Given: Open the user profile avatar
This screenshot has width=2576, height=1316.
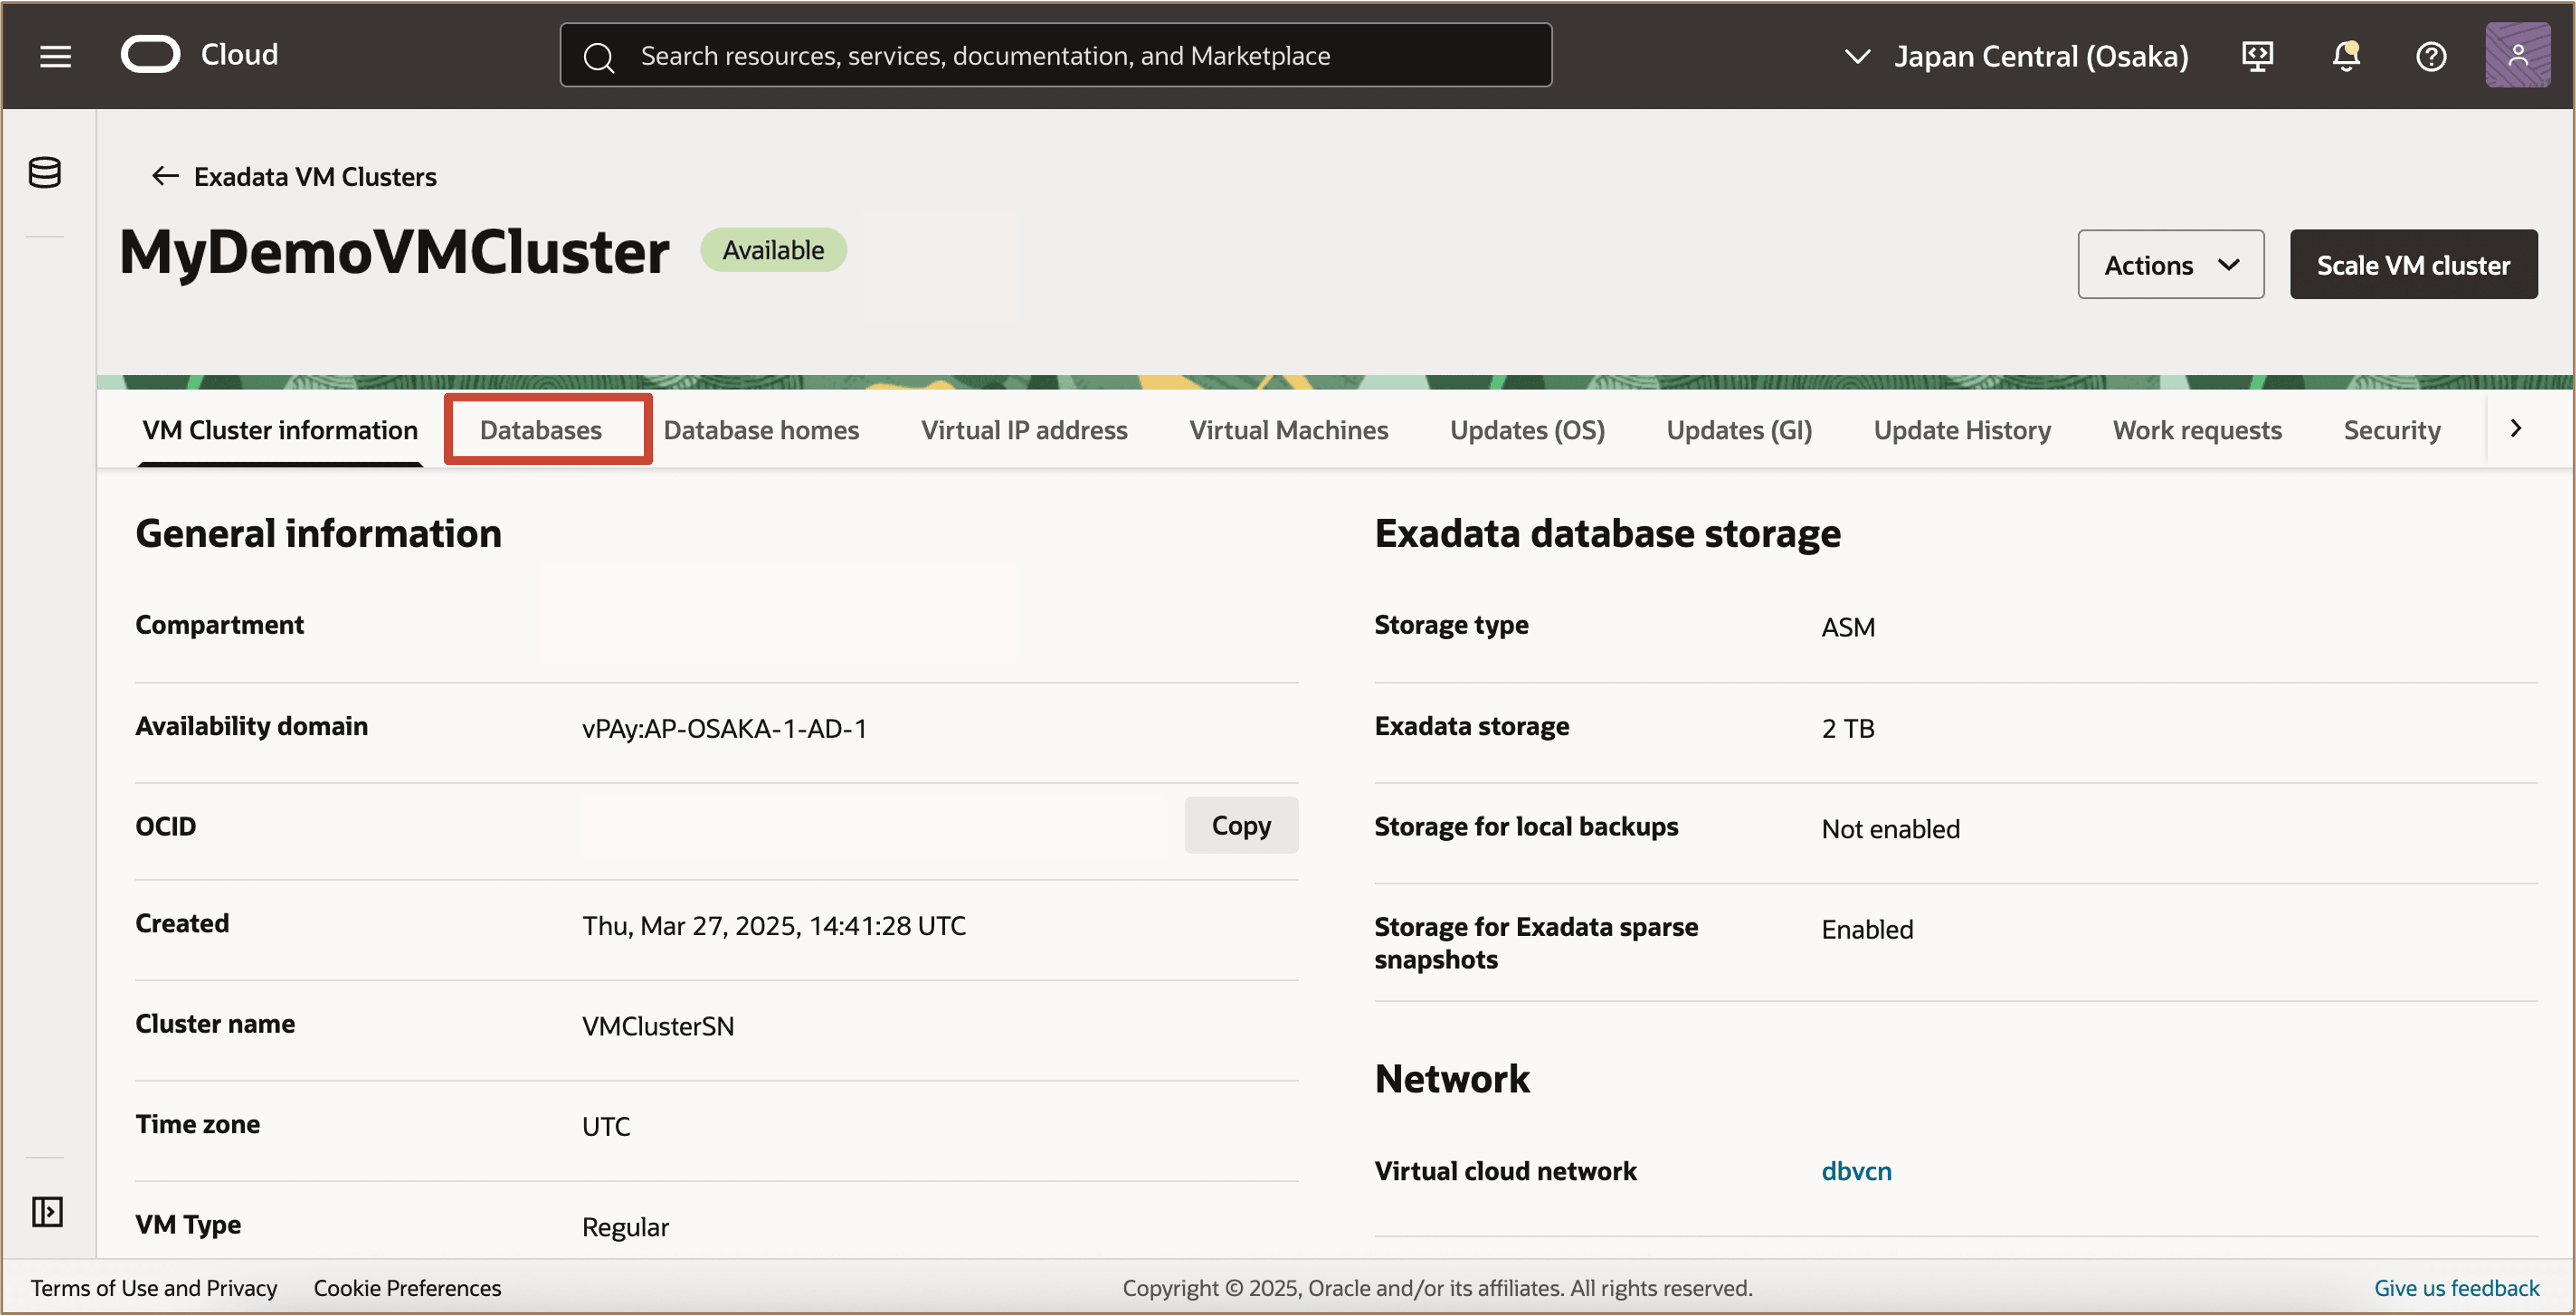Looking at the screenshot, I should click(2517, 56).
